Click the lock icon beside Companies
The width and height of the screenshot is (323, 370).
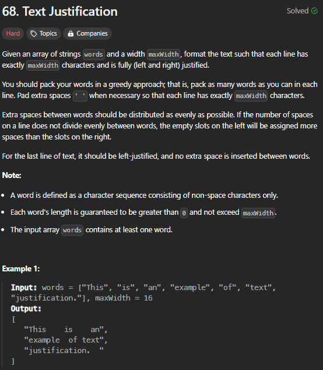pyautogui.click(x=71, y=34)
